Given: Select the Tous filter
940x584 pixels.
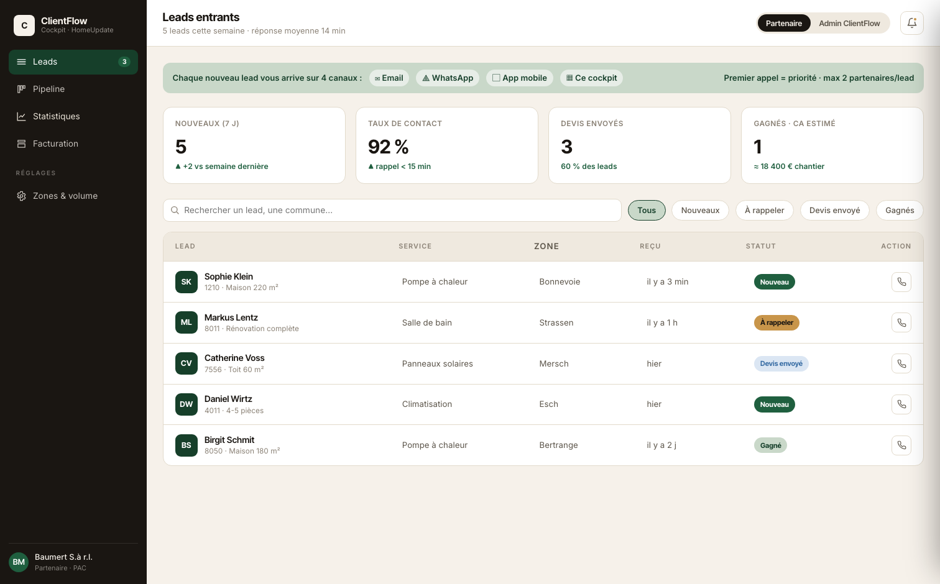Looking at the screenshot, I should (x=647, y=210).
